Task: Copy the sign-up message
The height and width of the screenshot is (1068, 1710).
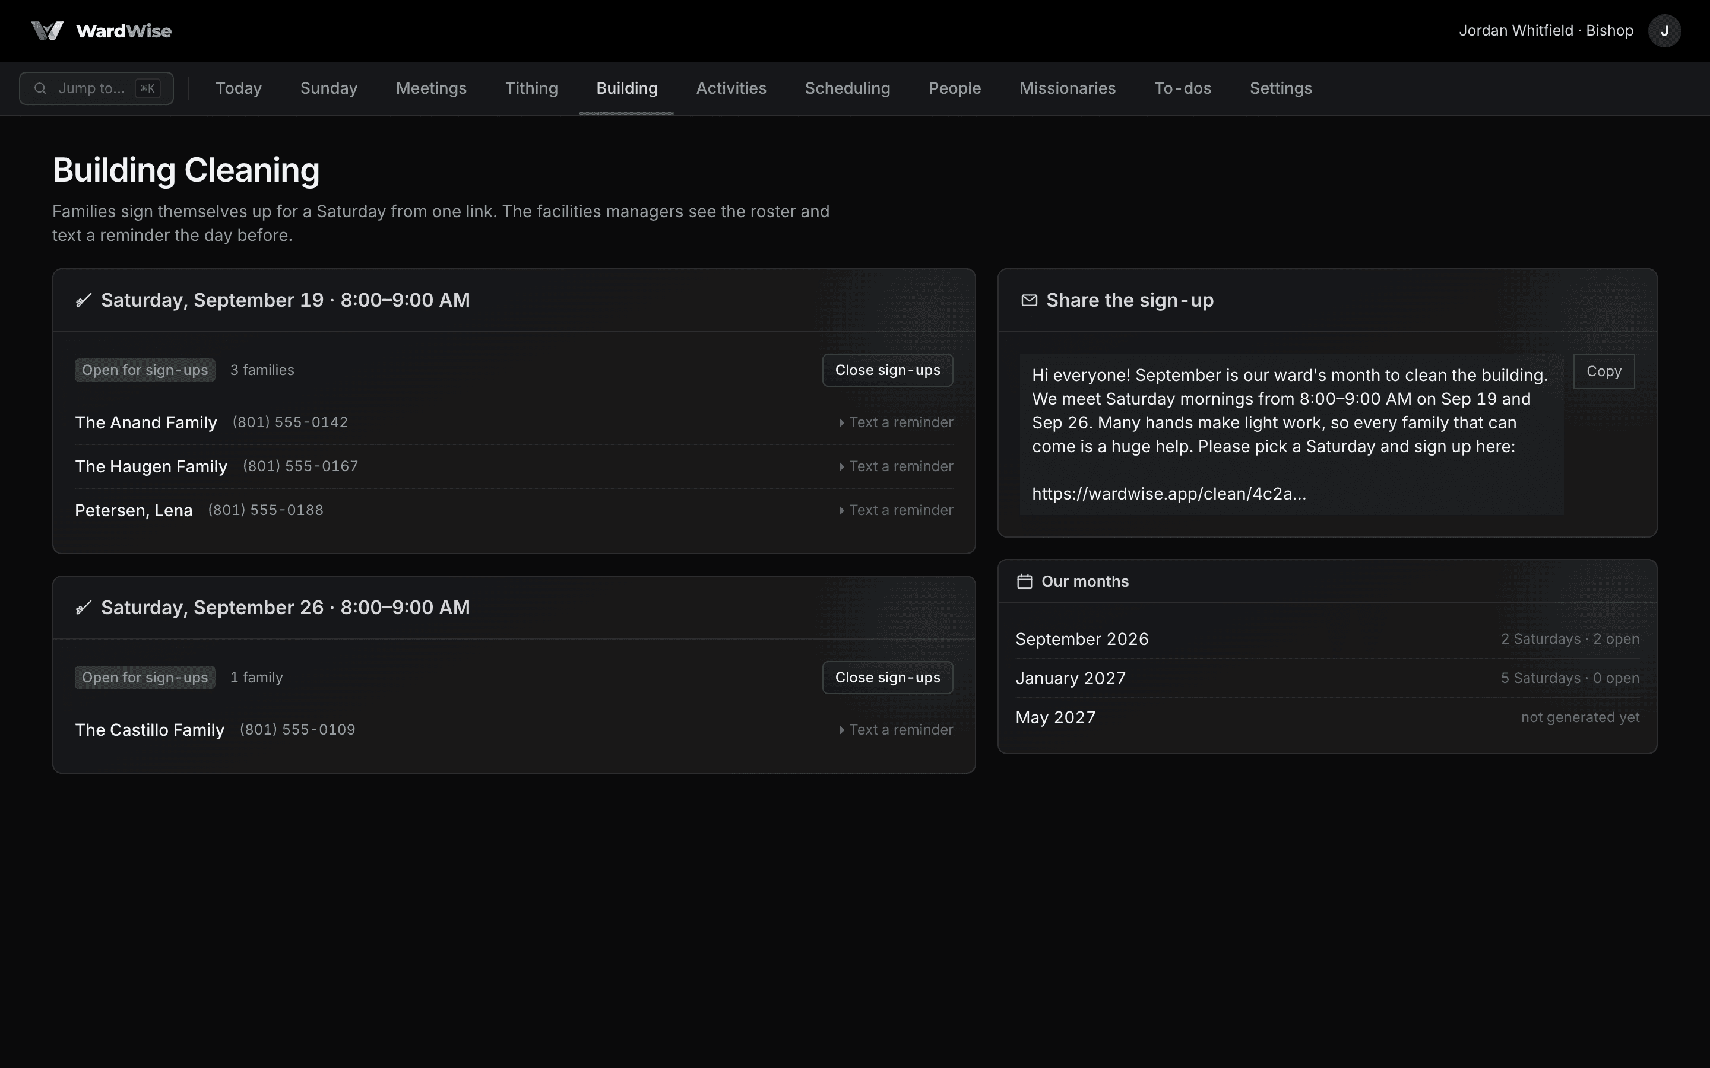Action: pyautogui.click(x=1603, y=371)
